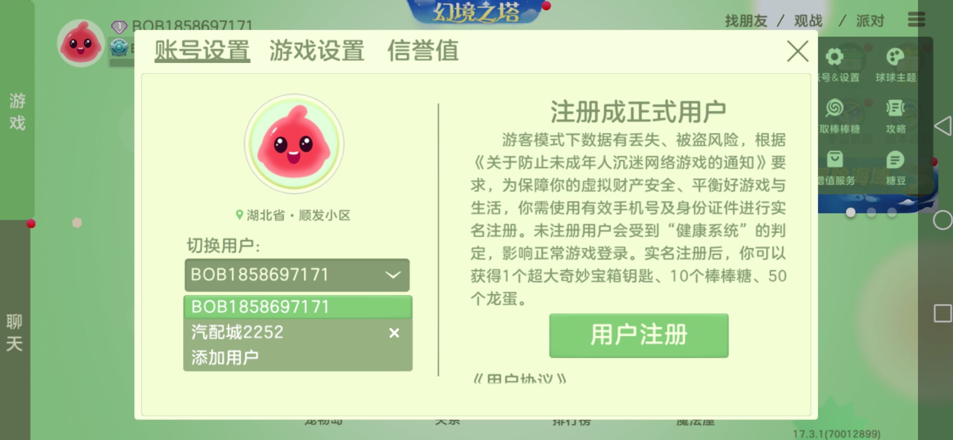Switch to the 游戏设置 tab
953x440 pixels.
[316, 51]
